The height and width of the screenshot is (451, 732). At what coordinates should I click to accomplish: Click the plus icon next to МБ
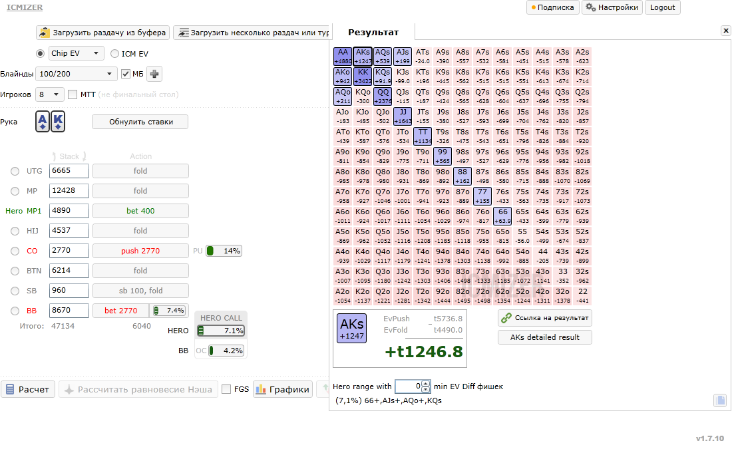coord(154,74)
